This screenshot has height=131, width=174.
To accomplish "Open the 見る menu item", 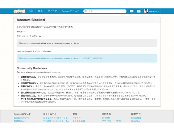I will tap(40, 11).
